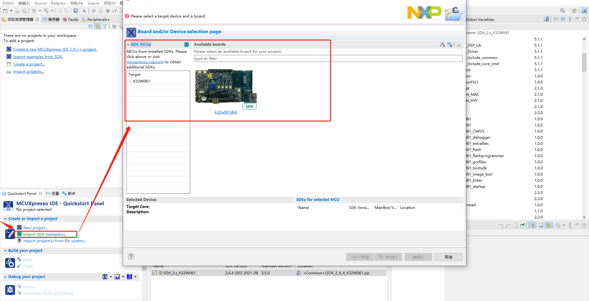Image resolution: width=589 pixels, height=301 pixels.
Task: Click the LinkServer LS debug probe icon
Action: pyautogui.click(x=105, y=277)
